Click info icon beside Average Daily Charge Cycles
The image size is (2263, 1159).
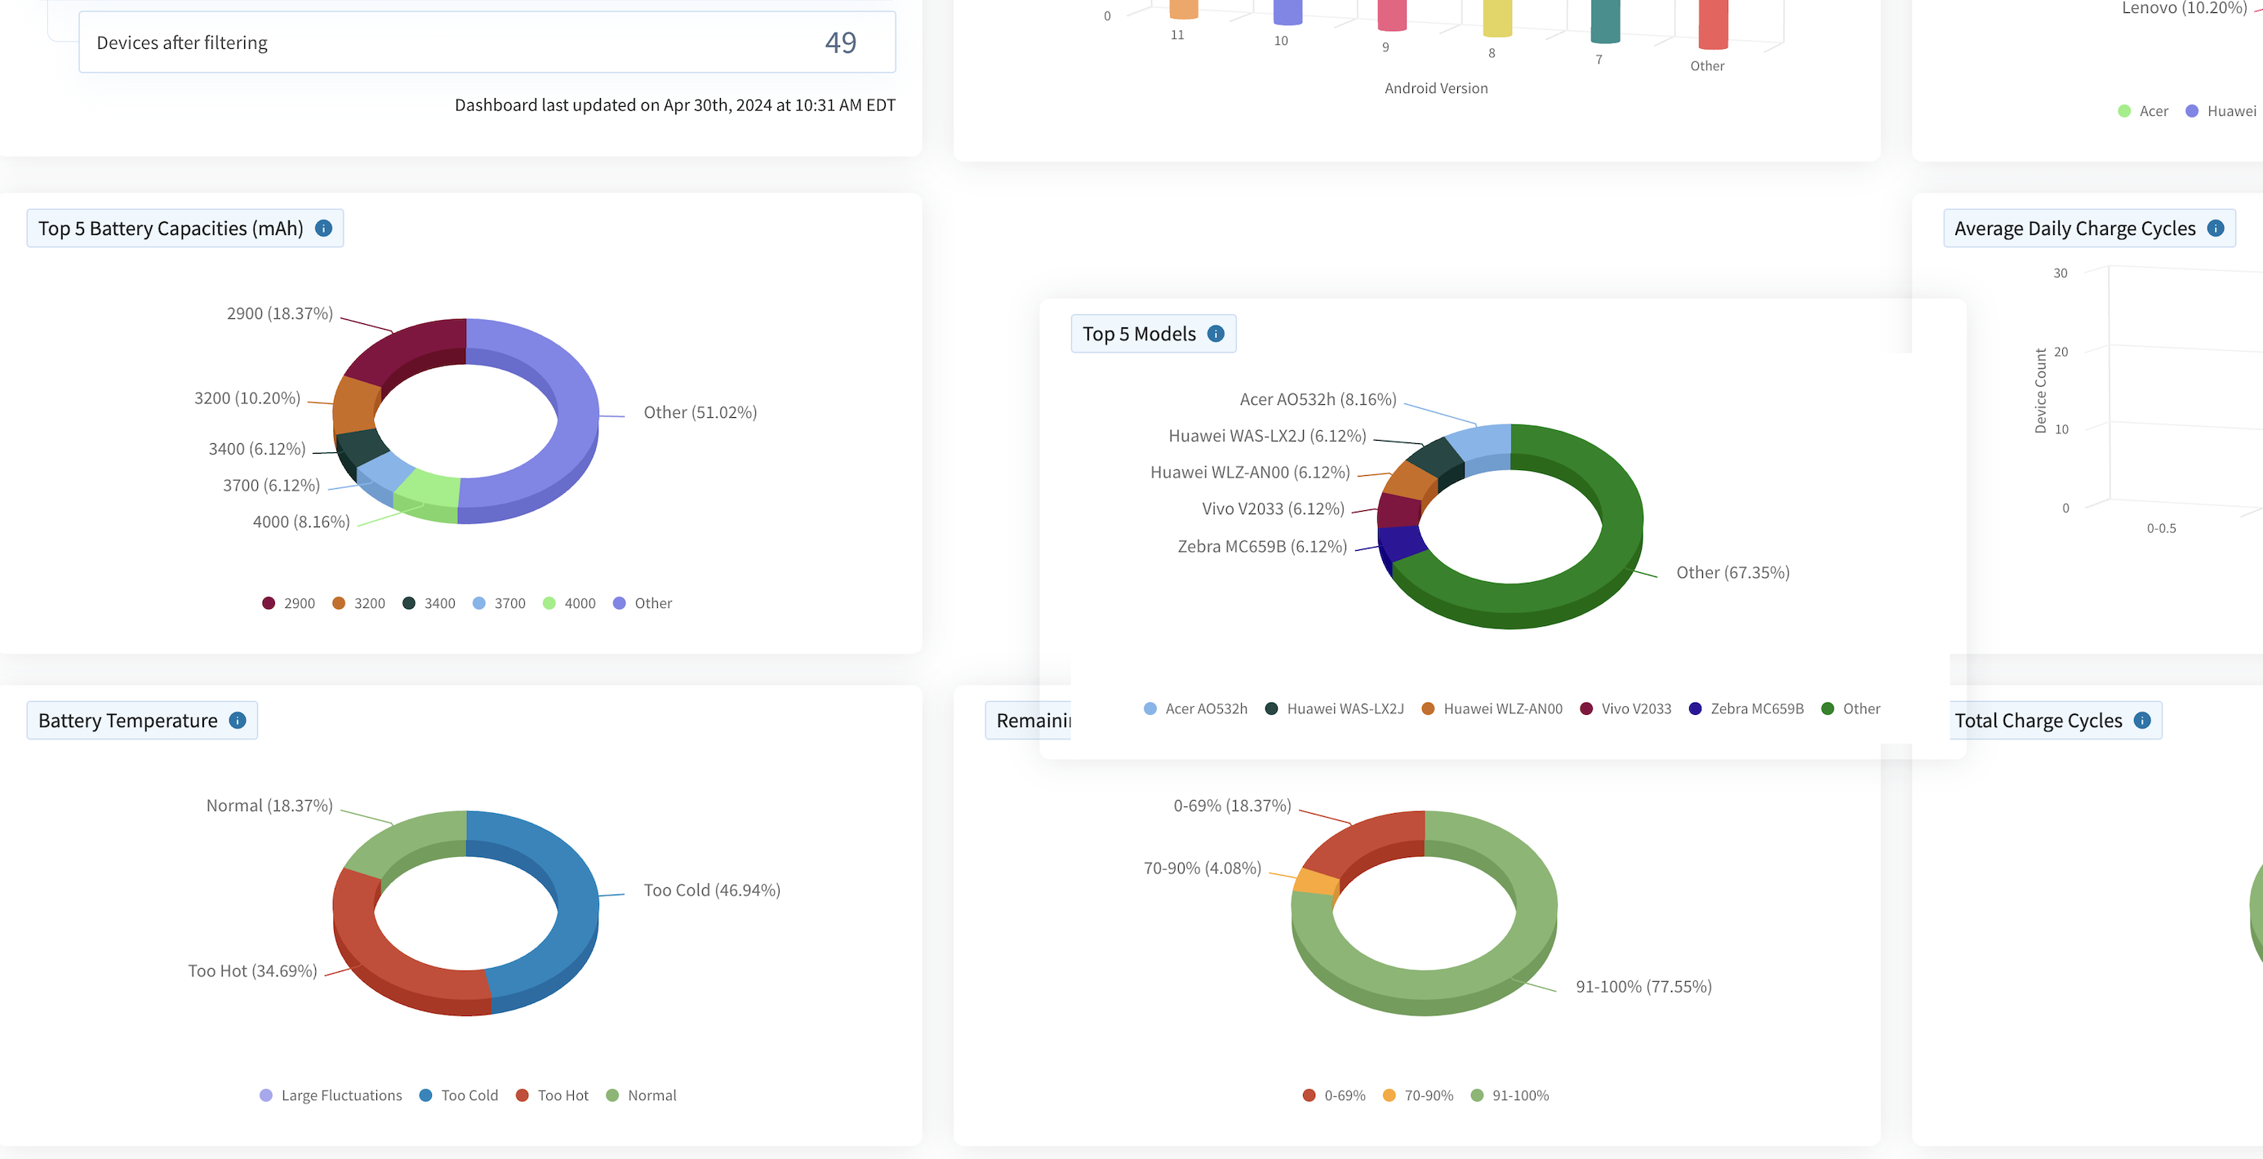point(2216,229)
